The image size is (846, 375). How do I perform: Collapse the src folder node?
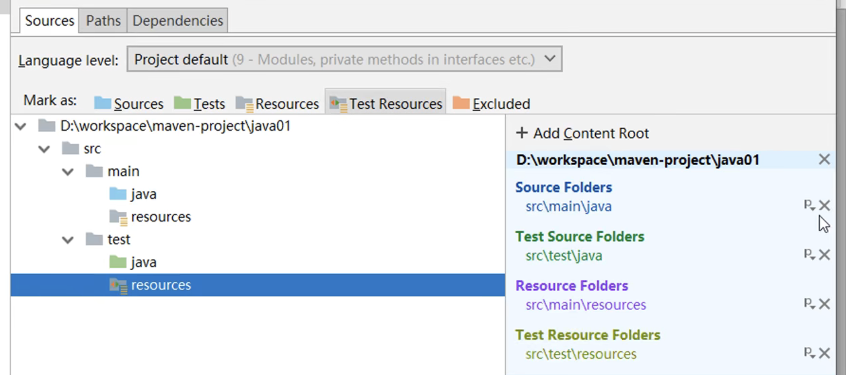pyautogui.click(x=44, y=149)
